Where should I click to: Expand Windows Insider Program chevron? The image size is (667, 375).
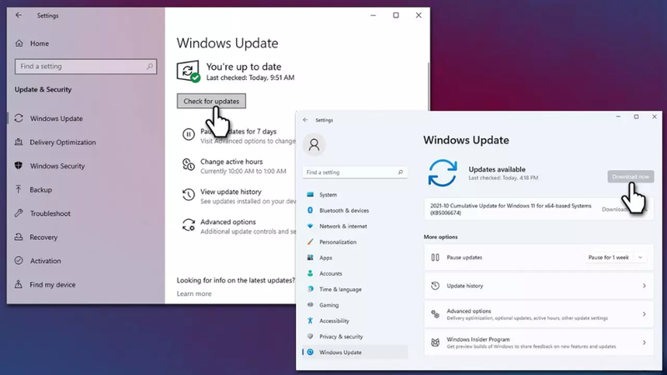[x=644, y=342]
